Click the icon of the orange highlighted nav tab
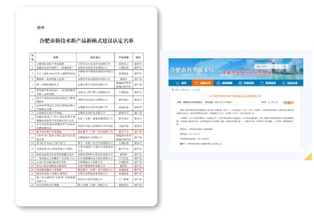The height and width of the screenshot is (222, 314). [x=197, y=83]
